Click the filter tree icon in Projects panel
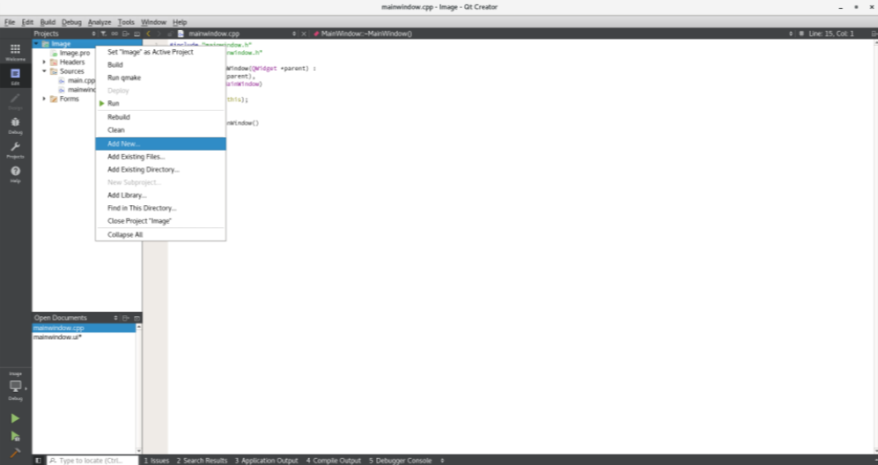 104,33
